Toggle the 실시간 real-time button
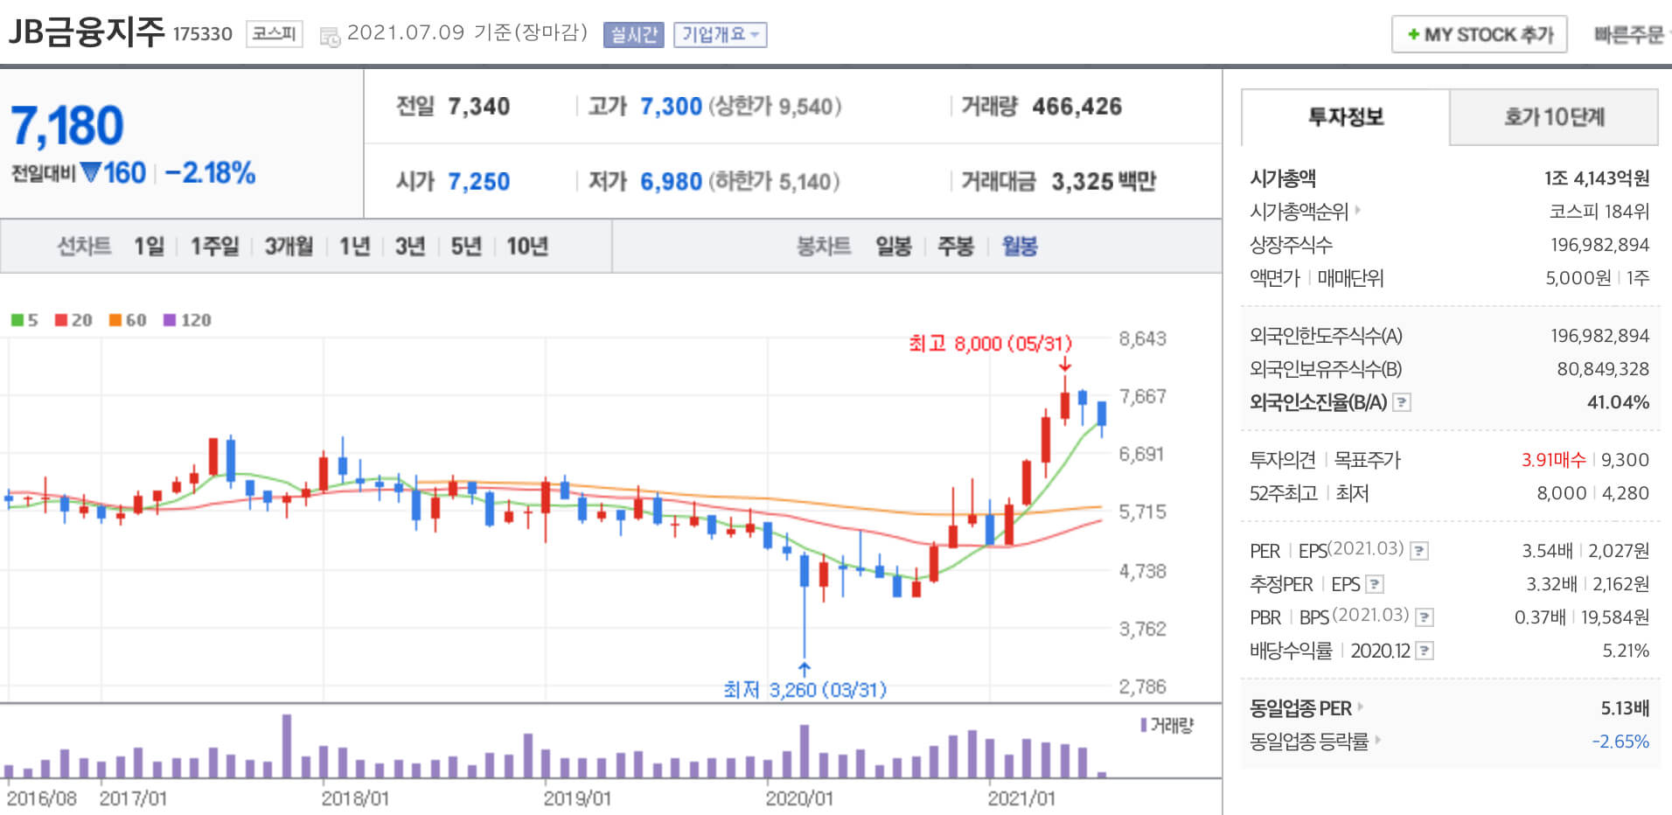 point(633,35)
